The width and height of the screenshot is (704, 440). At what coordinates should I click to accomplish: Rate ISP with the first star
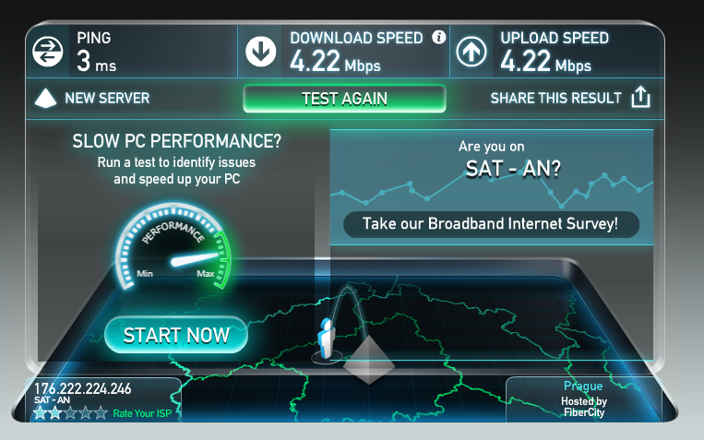pyautogui.click(x=40, y=412)
